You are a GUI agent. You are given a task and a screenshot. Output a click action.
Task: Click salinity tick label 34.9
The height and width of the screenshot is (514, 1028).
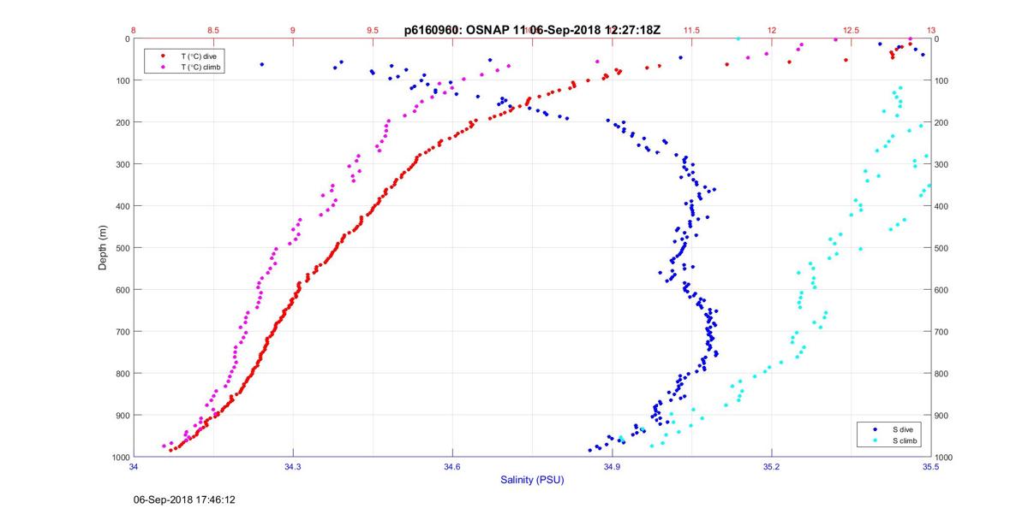tap(612, 467)
